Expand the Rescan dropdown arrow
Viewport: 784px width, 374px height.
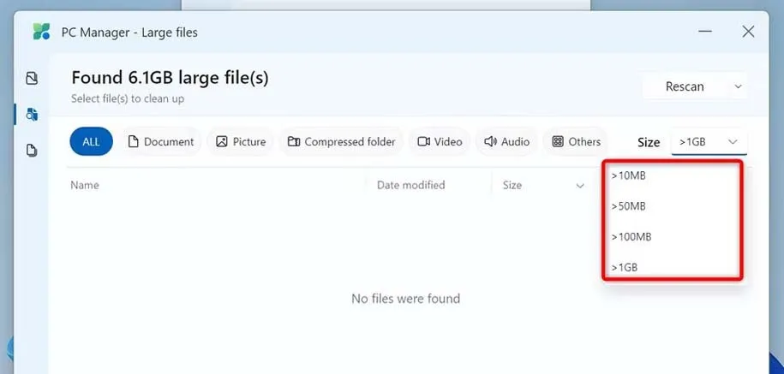[x=738, y=86]
